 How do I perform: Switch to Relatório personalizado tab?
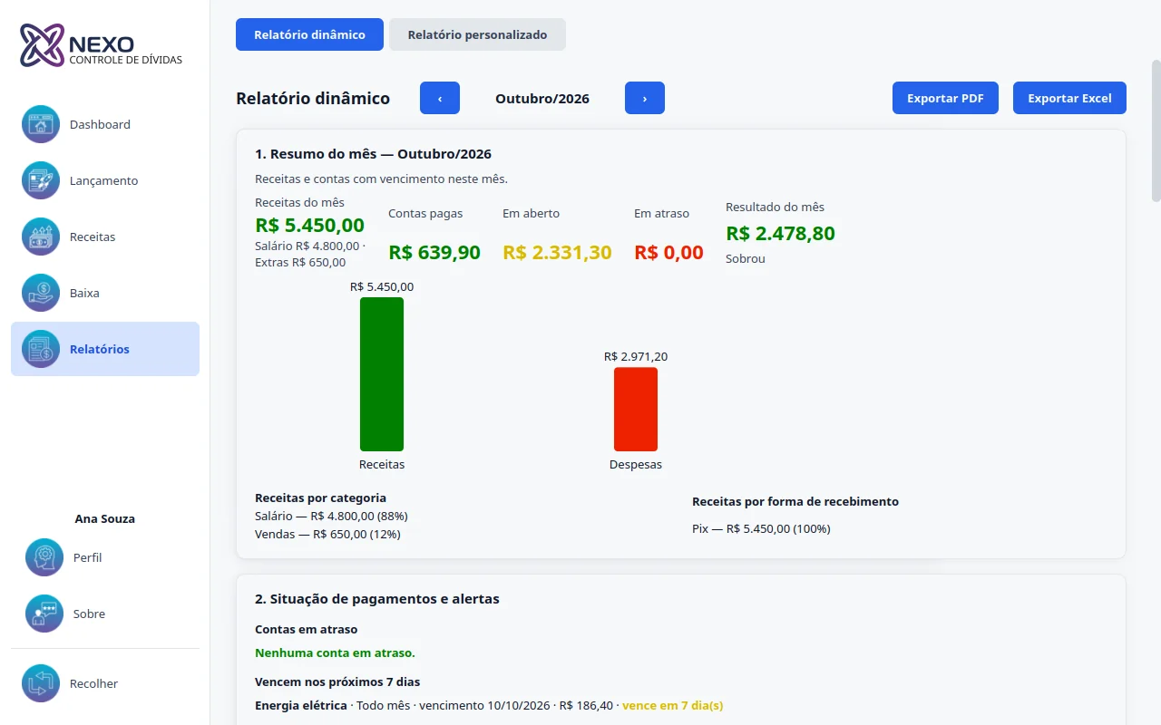[477, 34]
